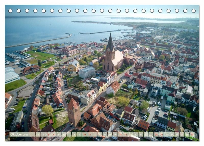Pick day 27 on the calendar bar
The width and height of the screenshot is (204, 146).
tap(172, 134)
